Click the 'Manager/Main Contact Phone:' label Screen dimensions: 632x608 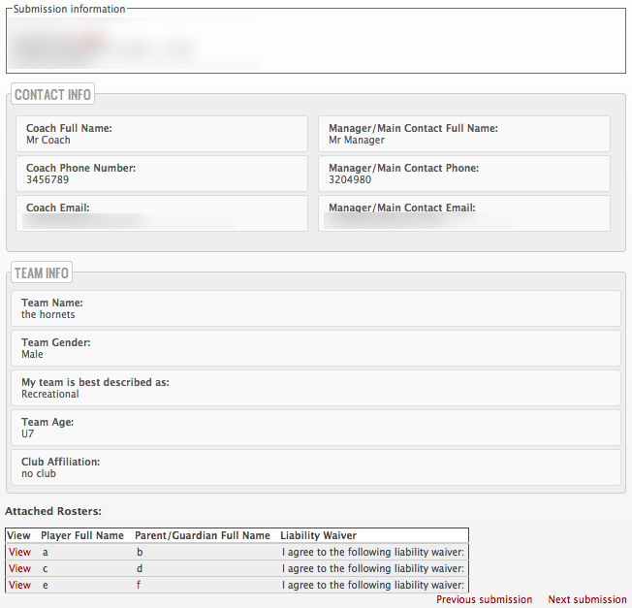click(404, 168)
